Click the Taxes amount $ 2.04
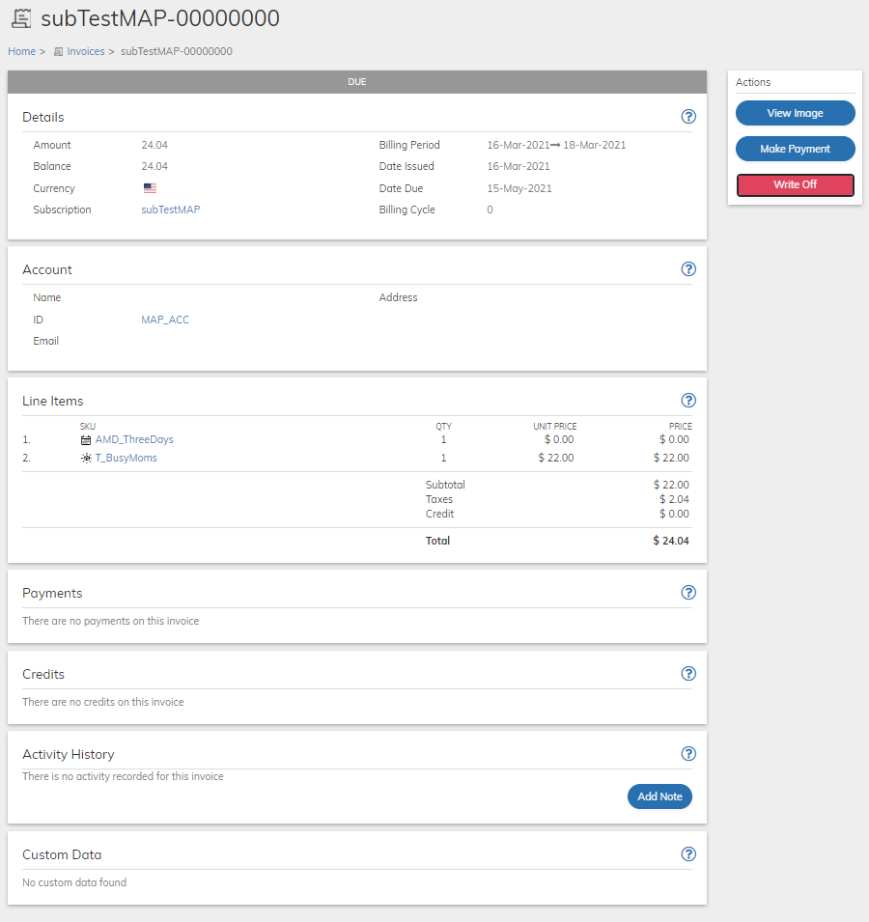 point(674,499)
